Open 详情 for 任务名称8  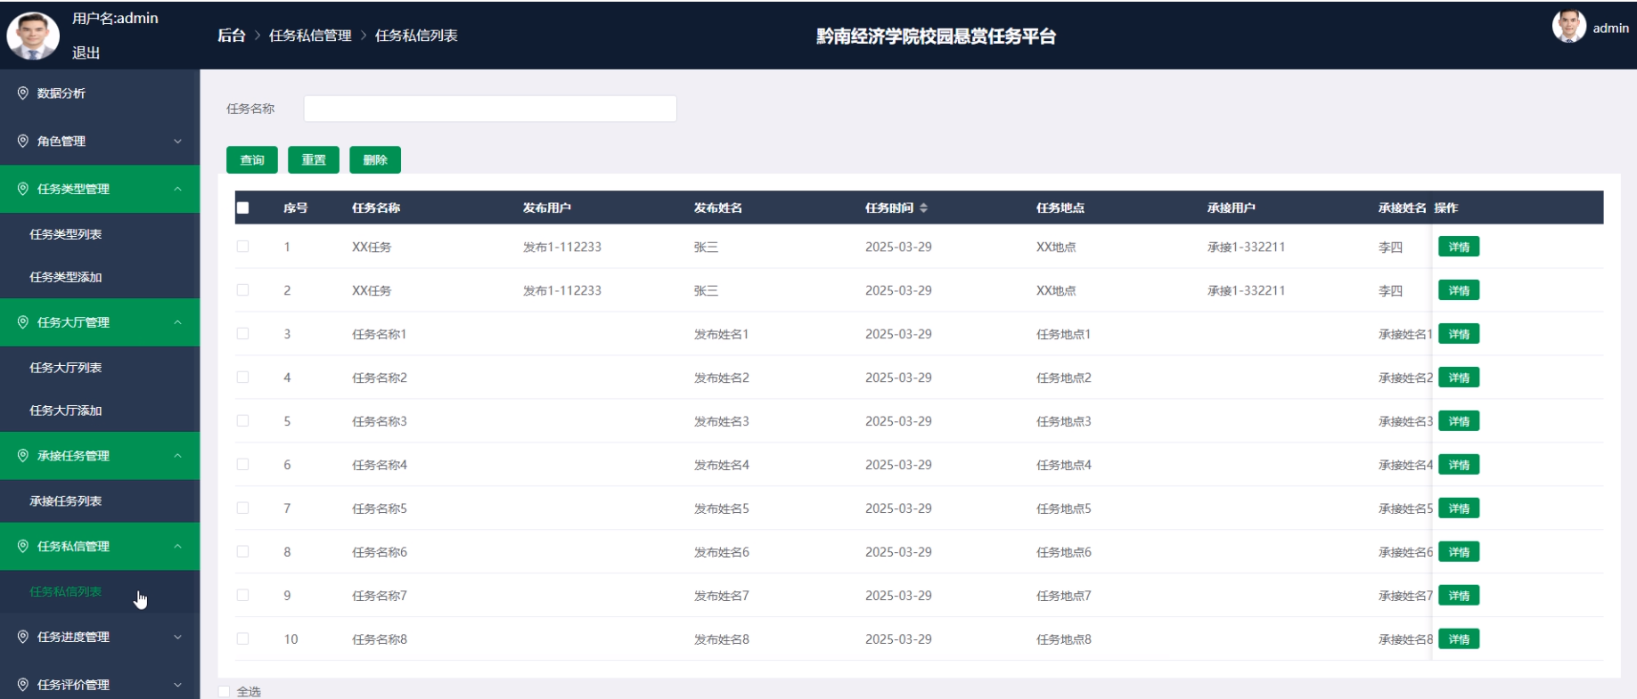[x=1459, y=638]
